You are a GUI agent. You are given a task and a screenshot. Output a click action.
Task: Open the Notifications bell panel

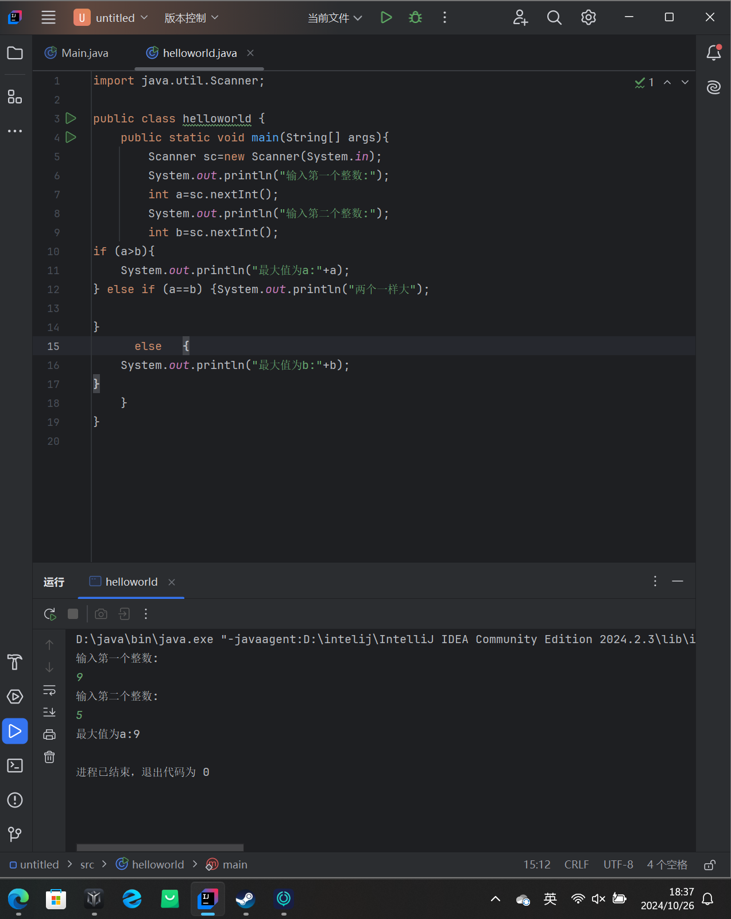point(714,53)
